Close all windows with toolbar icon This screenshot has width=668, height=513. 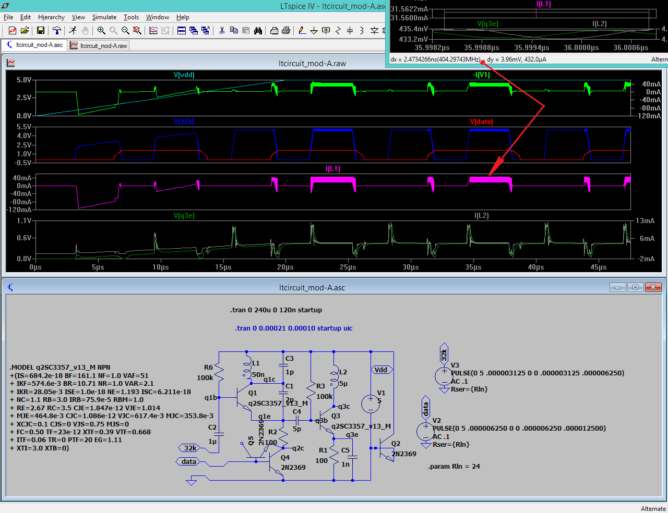tap(206, 31)
